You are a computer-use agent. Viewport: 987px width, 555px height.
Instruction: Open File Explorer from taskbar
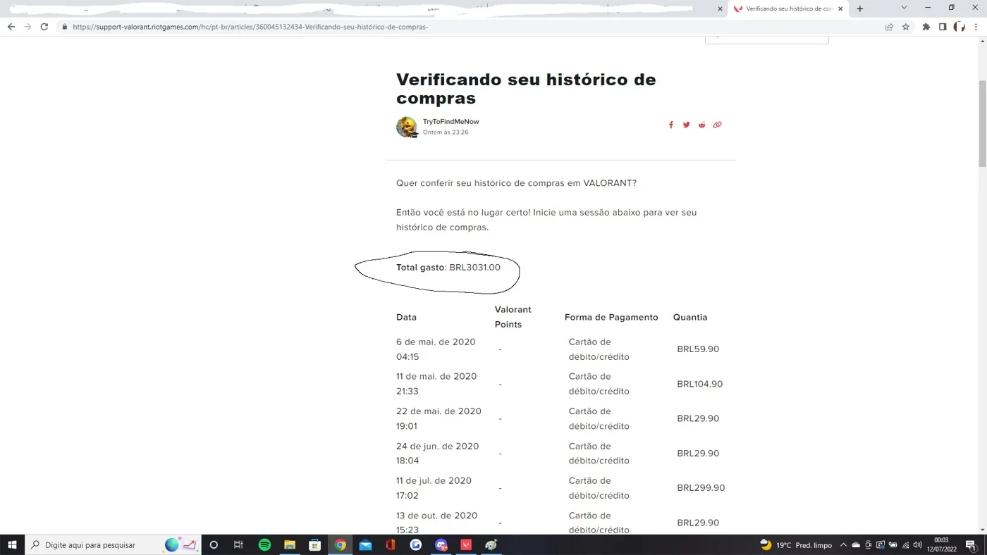point(290,544)
